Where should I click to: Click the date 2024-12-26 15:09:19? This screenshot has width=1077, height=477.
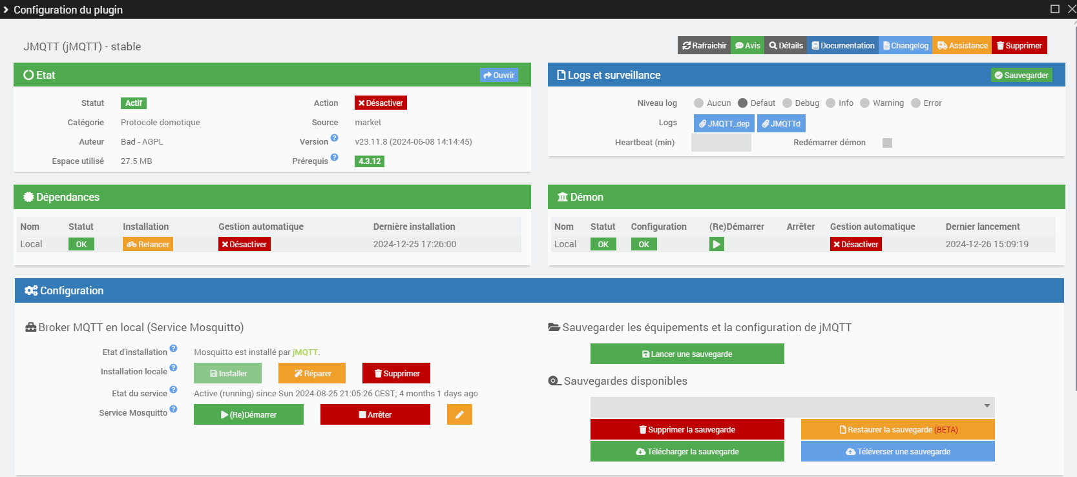(x=987, y=244)
